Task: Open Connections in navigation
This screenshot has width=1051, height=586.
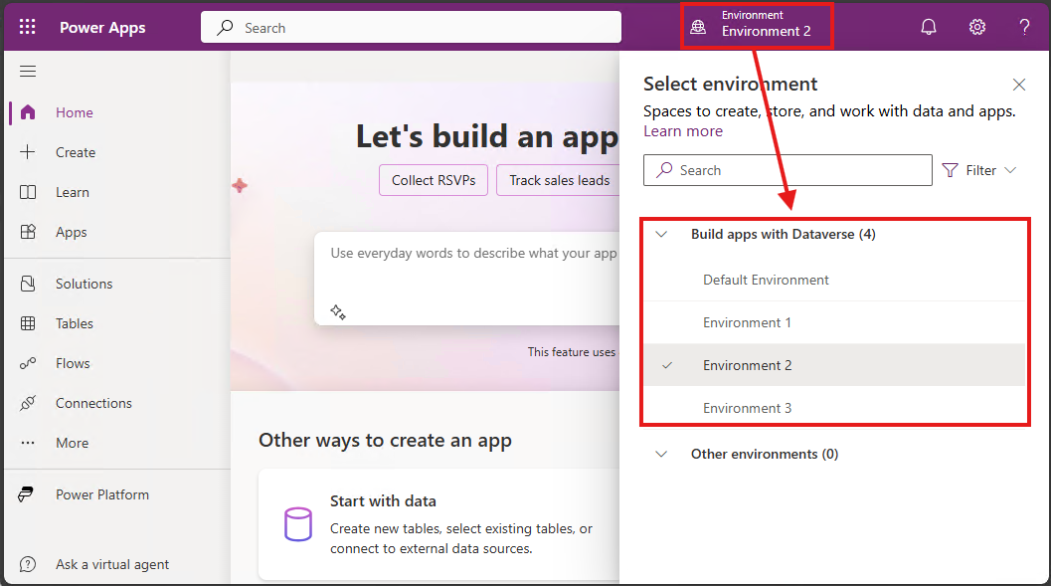Action: (93, 403)
